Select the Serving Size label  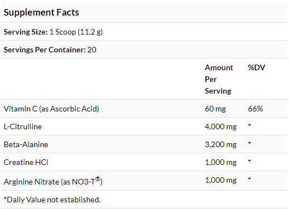pyautogui.click(x=26, y=32)
